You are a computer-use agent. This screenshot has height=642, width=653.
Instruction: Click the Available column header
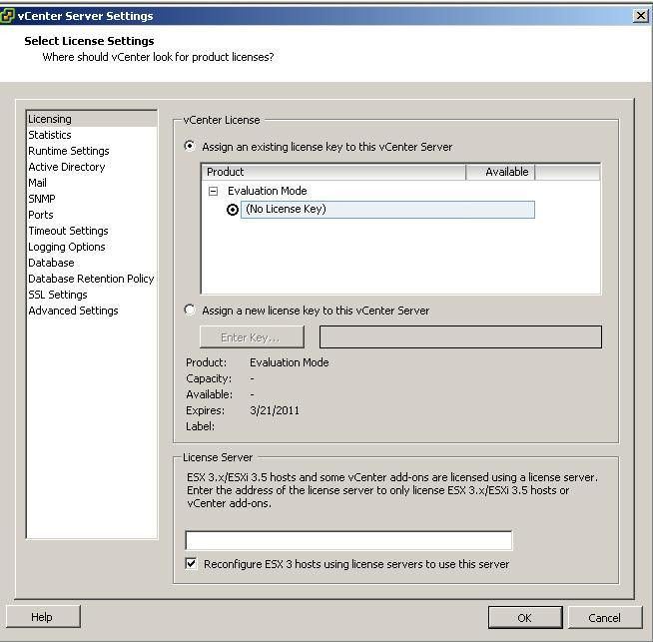pos(500,172)
